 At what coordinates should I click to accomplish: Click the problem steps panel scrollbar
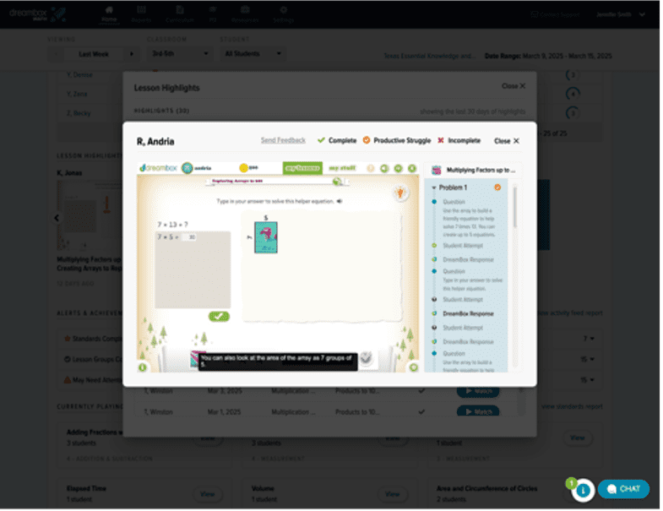click(x=514, y=207)
